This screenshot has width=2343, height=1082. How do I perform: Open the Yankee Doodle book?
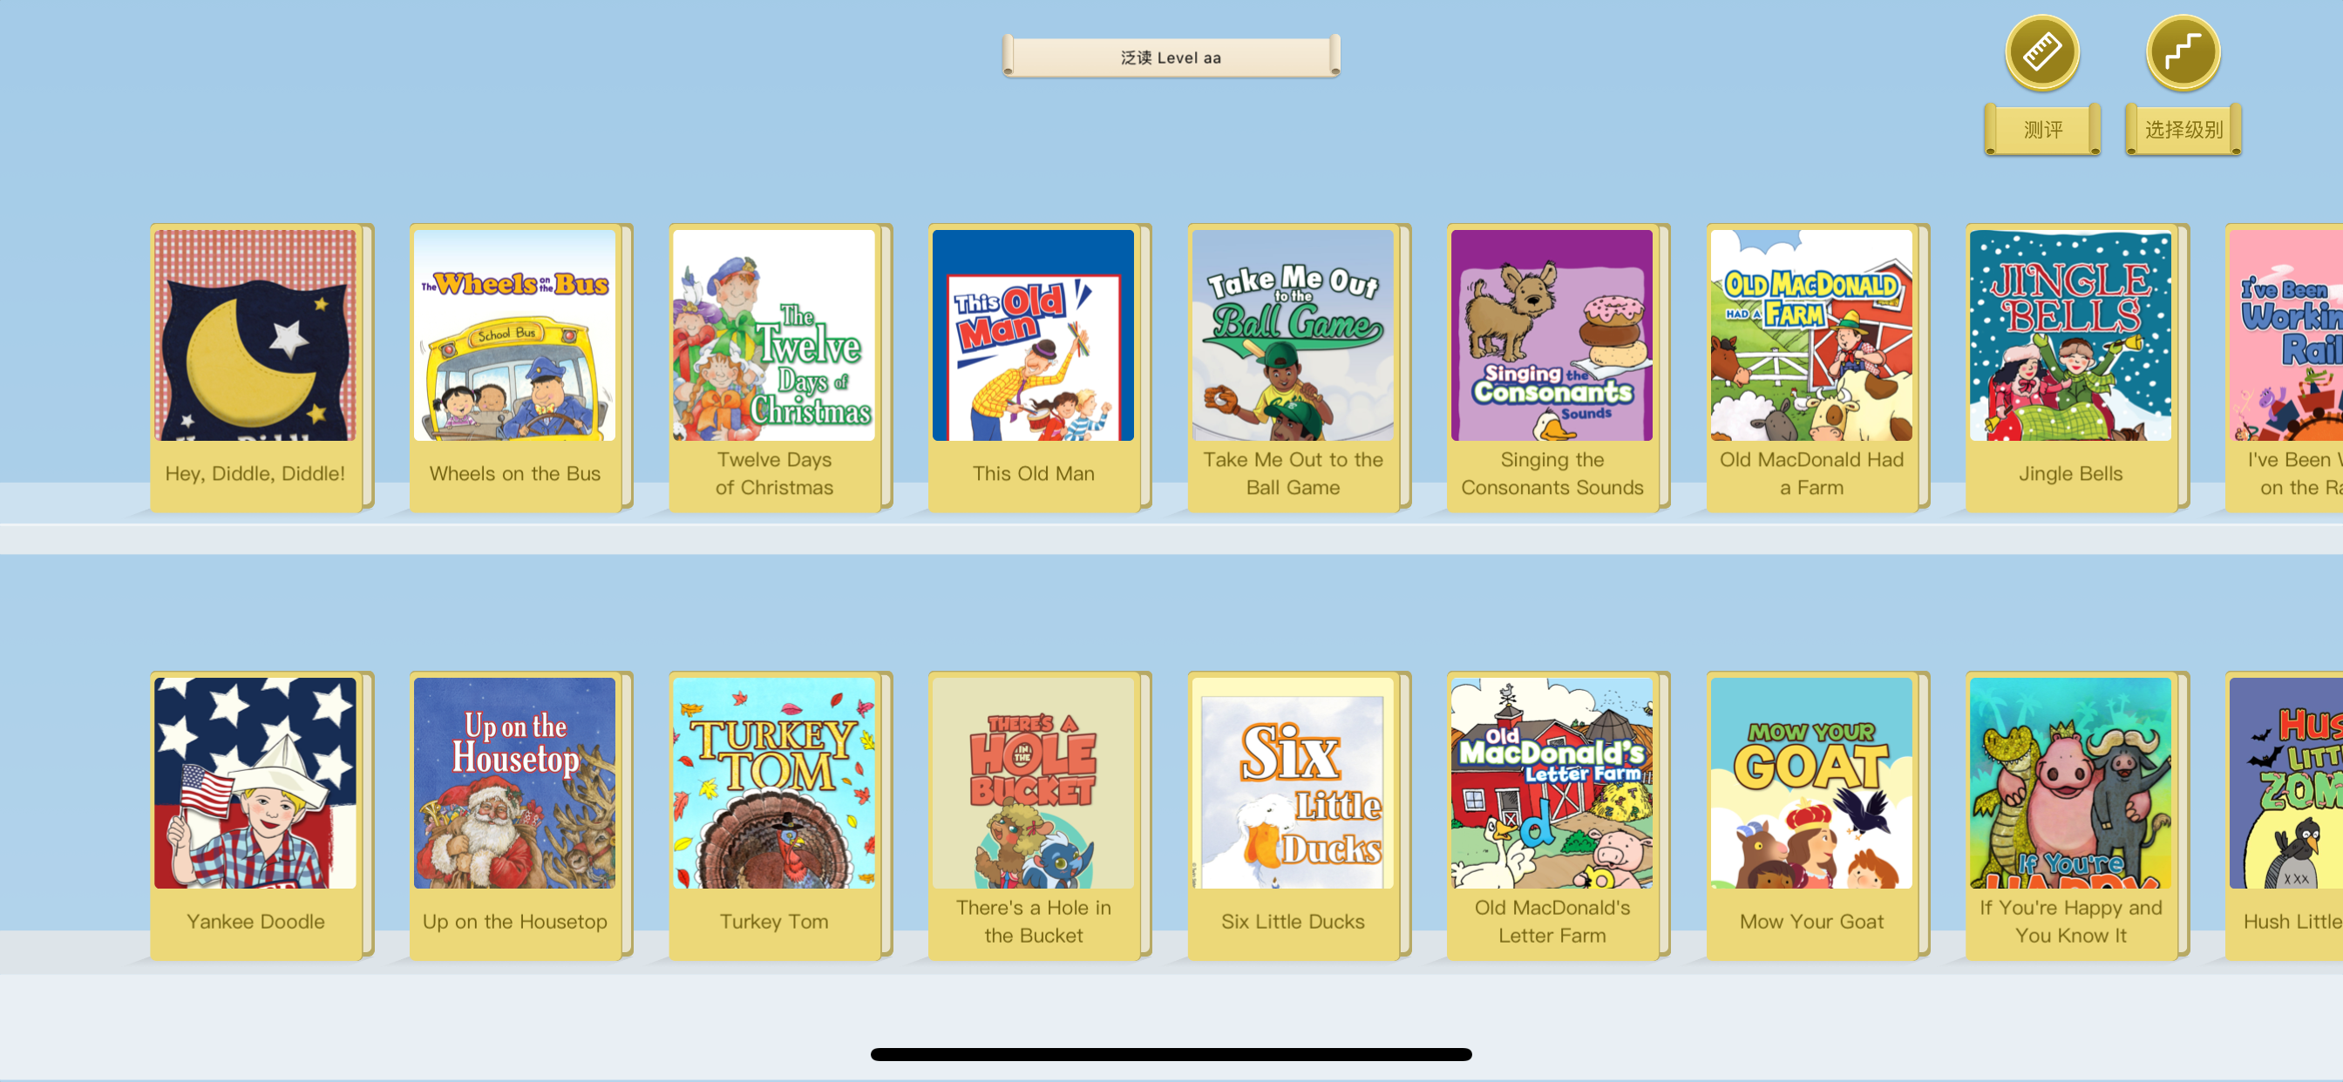pos(255,815)
